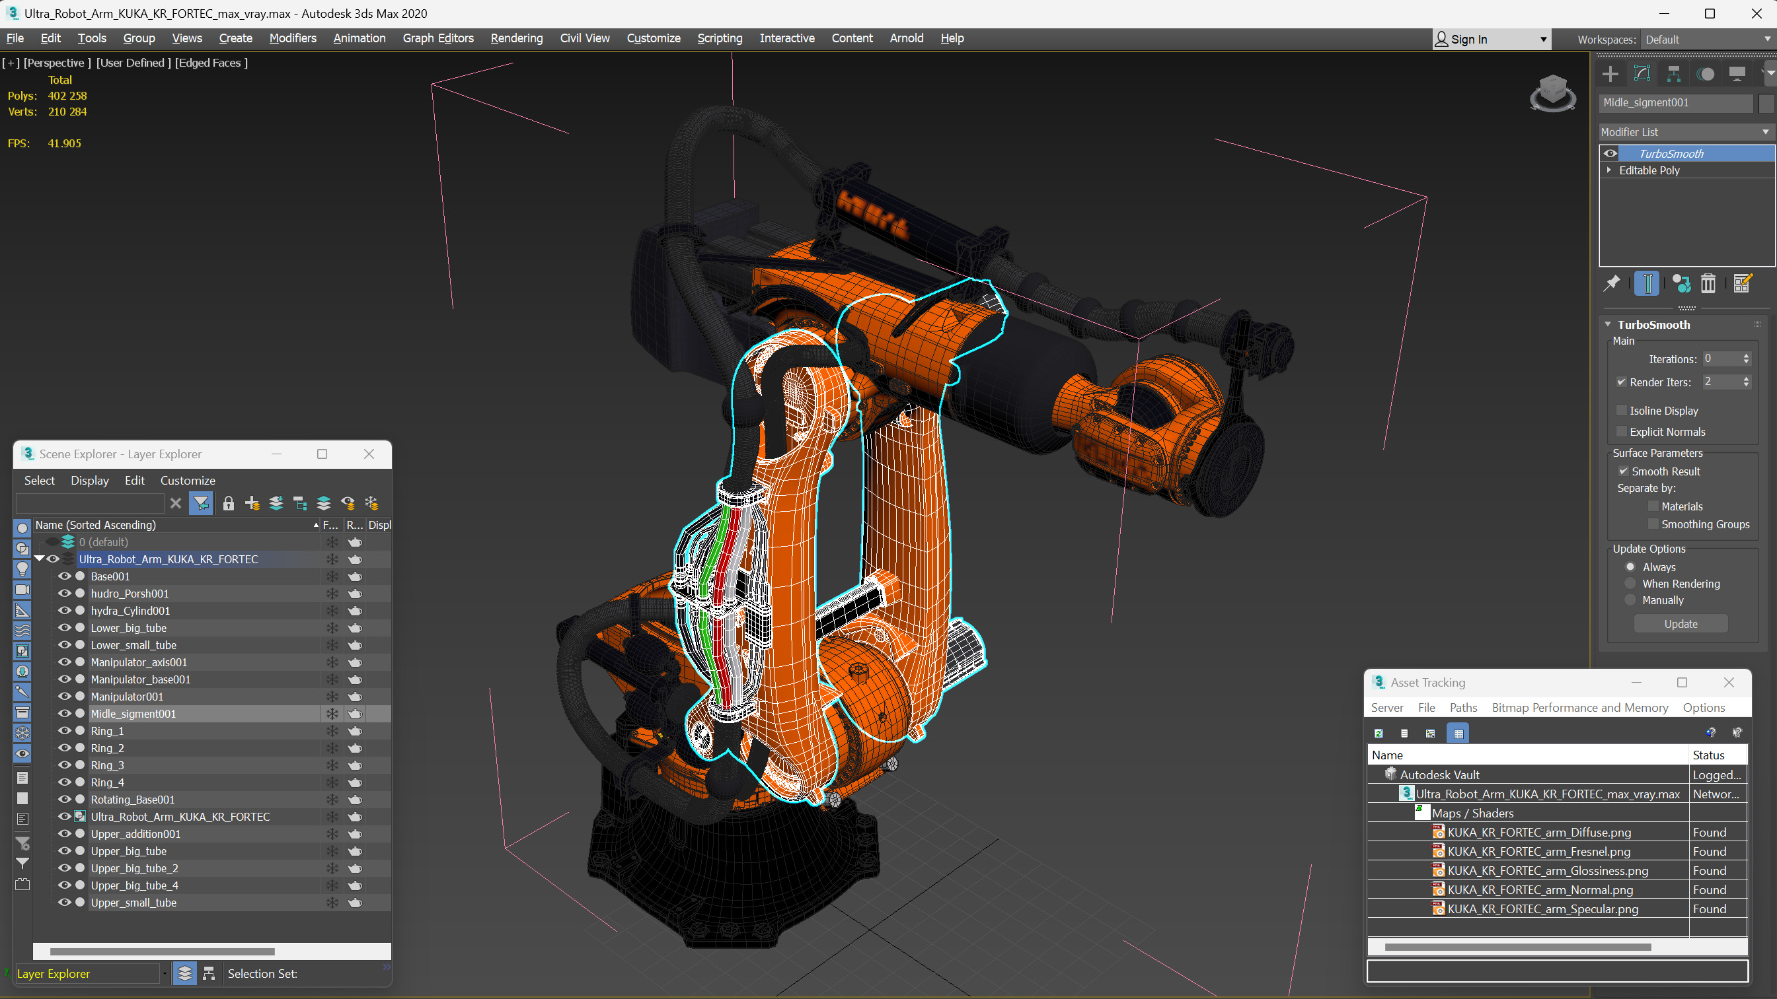Open the Modify command panel tab
Screen dimensions: 1777x999
(x=1642, y=74)
